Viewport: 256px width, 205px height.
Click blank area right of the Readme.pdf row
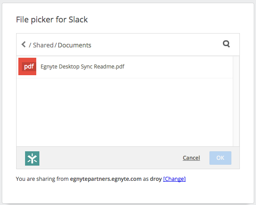178,67
